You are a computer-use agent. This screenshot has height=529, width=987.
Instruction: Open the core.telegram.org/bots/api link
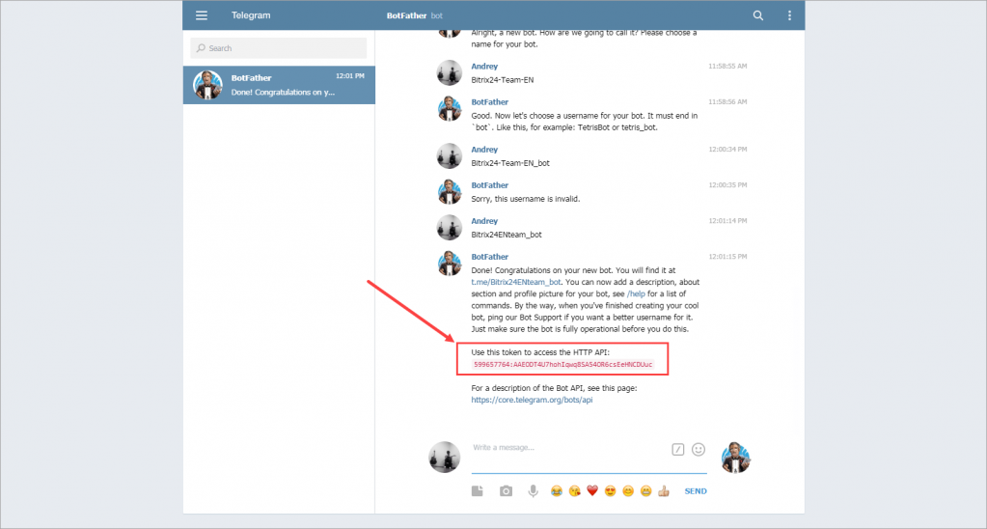coord(532,400)
